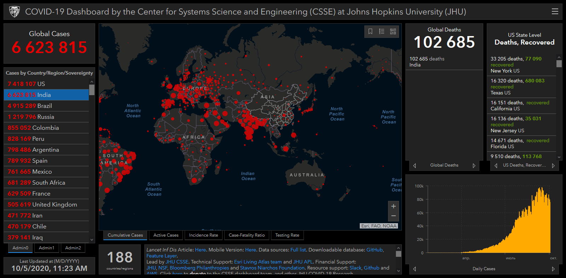Viewport: 566px width, 278px height.
Task: Click the Johns Hopkins shield logo
Action: pyautogui.click(x=15, y=12)
